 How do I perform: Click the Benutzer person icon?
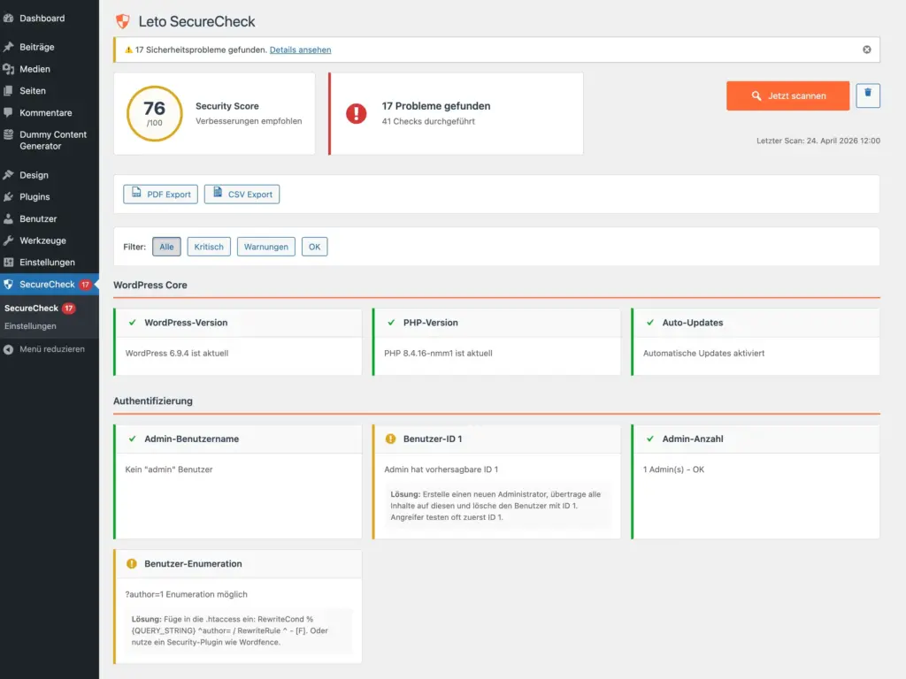[8, 219]
